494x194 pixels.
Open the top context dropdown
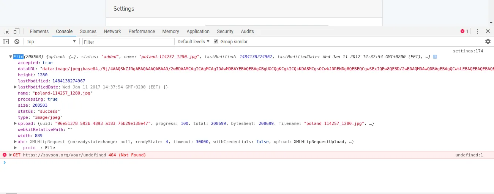pyautogui.click(x=51, y=42)
